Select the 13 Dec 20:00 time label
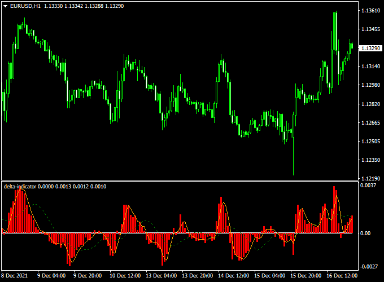 198,276
